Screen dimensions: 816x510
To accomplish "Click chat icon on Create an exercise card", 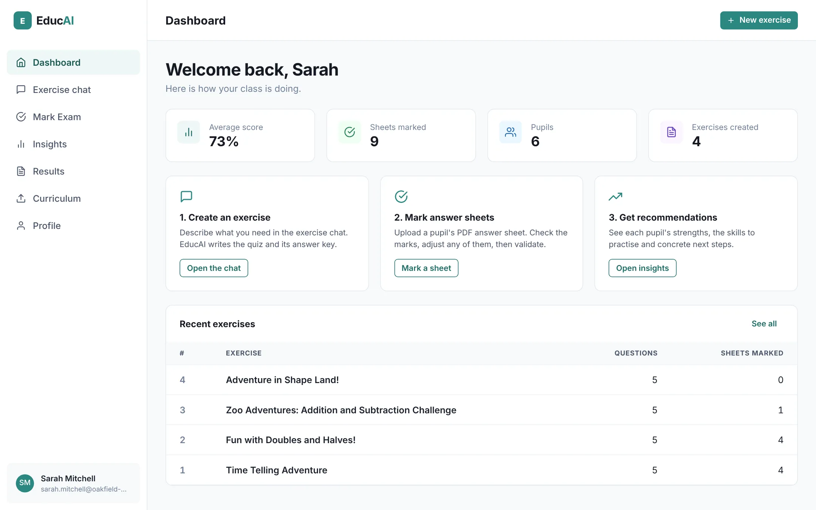I will coord(186,196).
